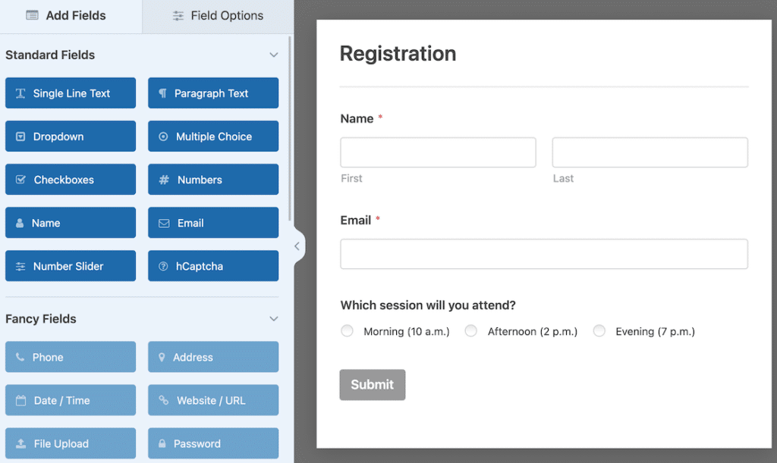Image resolution: width=777 pixels, height=463 pixels.
Task: Collapse the Standard Fields section
Action: point(274,55)
